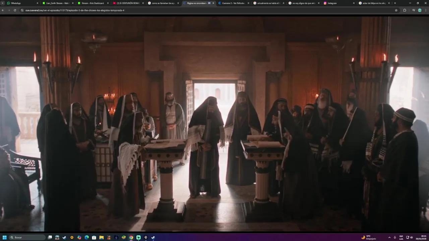Close the Instagram tab
This screenshot has width=429, height=241.
[354, 3]
